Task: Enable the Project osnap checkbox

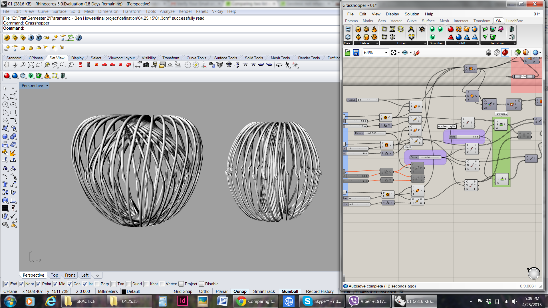Action: [x=181, y=284]
